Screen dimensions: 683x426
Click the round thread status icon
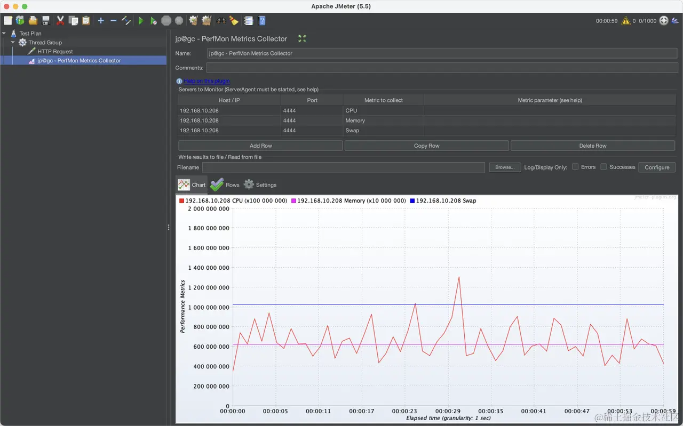pyautogui.click(x=664, y=21)
